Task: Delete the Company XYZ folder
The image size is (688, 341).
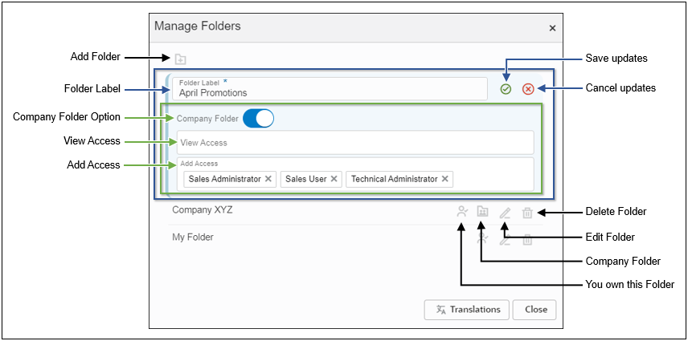Action: (x=527, y=213)
